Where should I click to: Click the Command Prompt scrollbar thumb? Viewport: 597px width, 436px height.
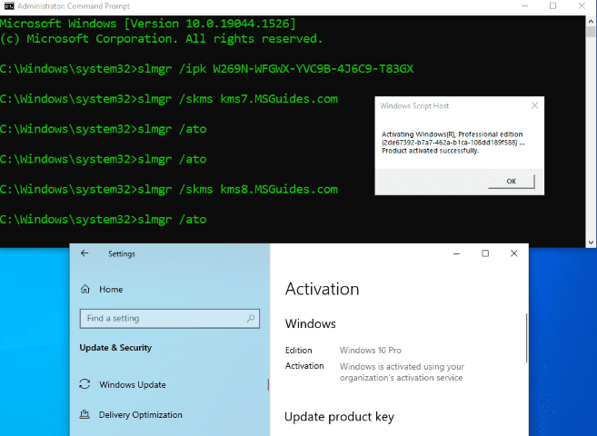tap(591, 32)
